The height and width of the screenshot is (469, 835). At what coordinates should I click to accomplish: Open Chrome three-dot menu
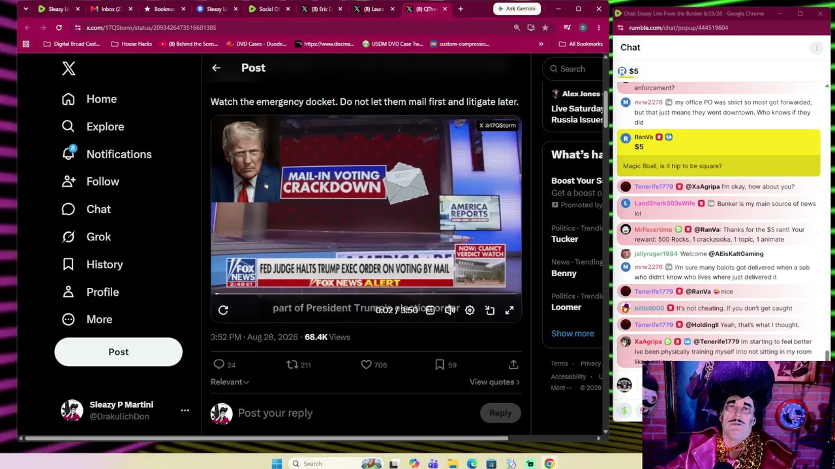pos(598,28)
